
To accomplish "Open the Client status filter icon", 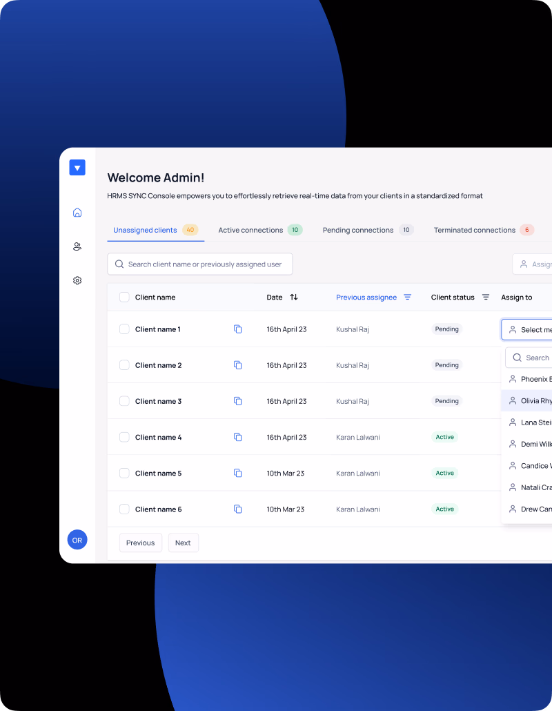I will click(x=486, y=297).
